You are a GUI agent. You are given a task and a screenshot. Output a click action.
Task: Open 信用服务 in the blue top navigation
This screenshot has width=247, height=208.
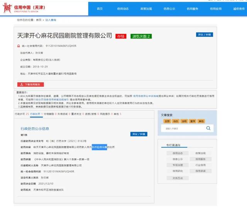[193, 8]
